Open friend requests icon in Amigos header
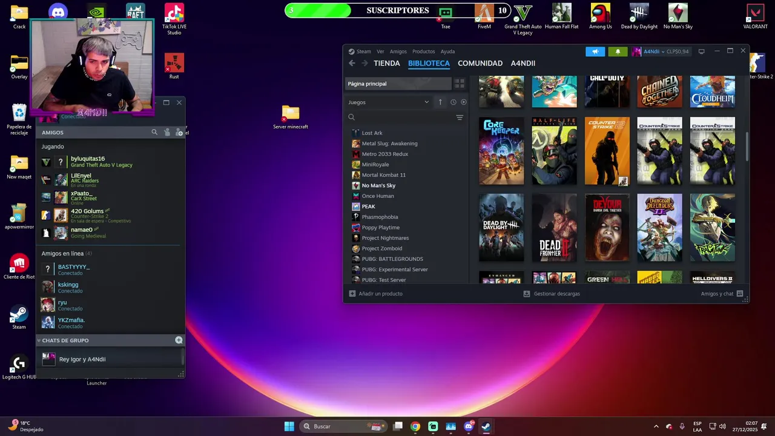 [167, 132]
